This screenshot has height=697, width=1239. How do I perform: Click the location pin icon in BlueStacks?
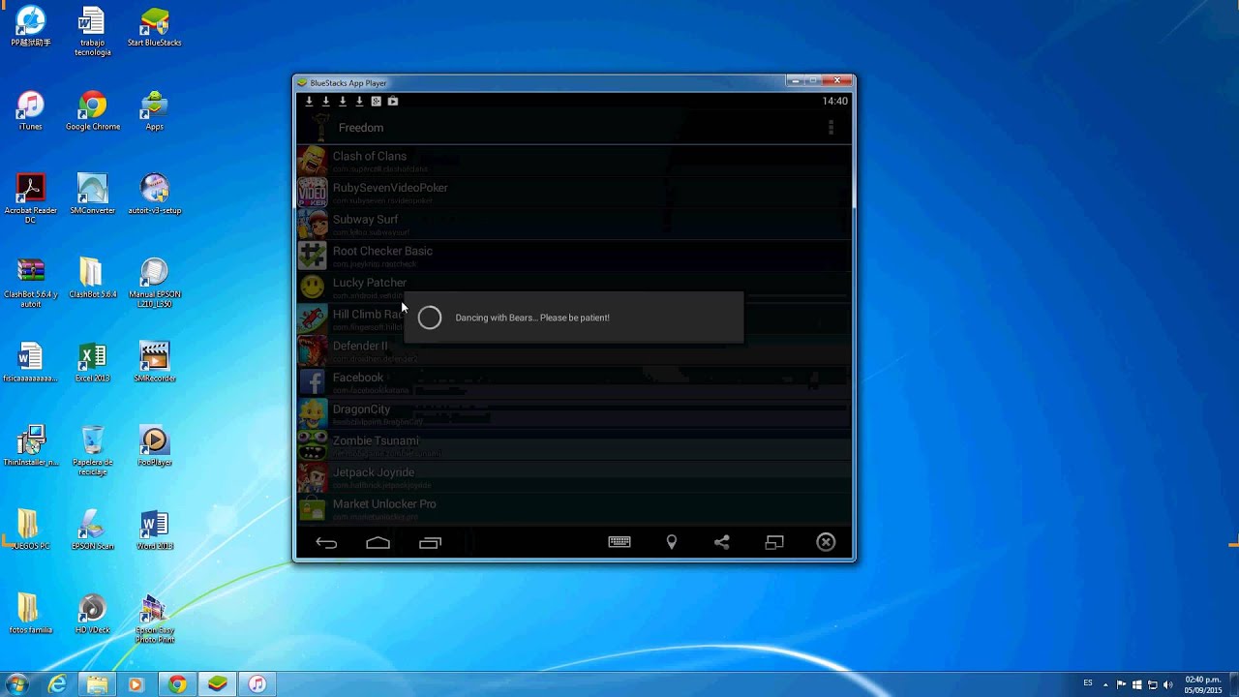click(671, 543)
